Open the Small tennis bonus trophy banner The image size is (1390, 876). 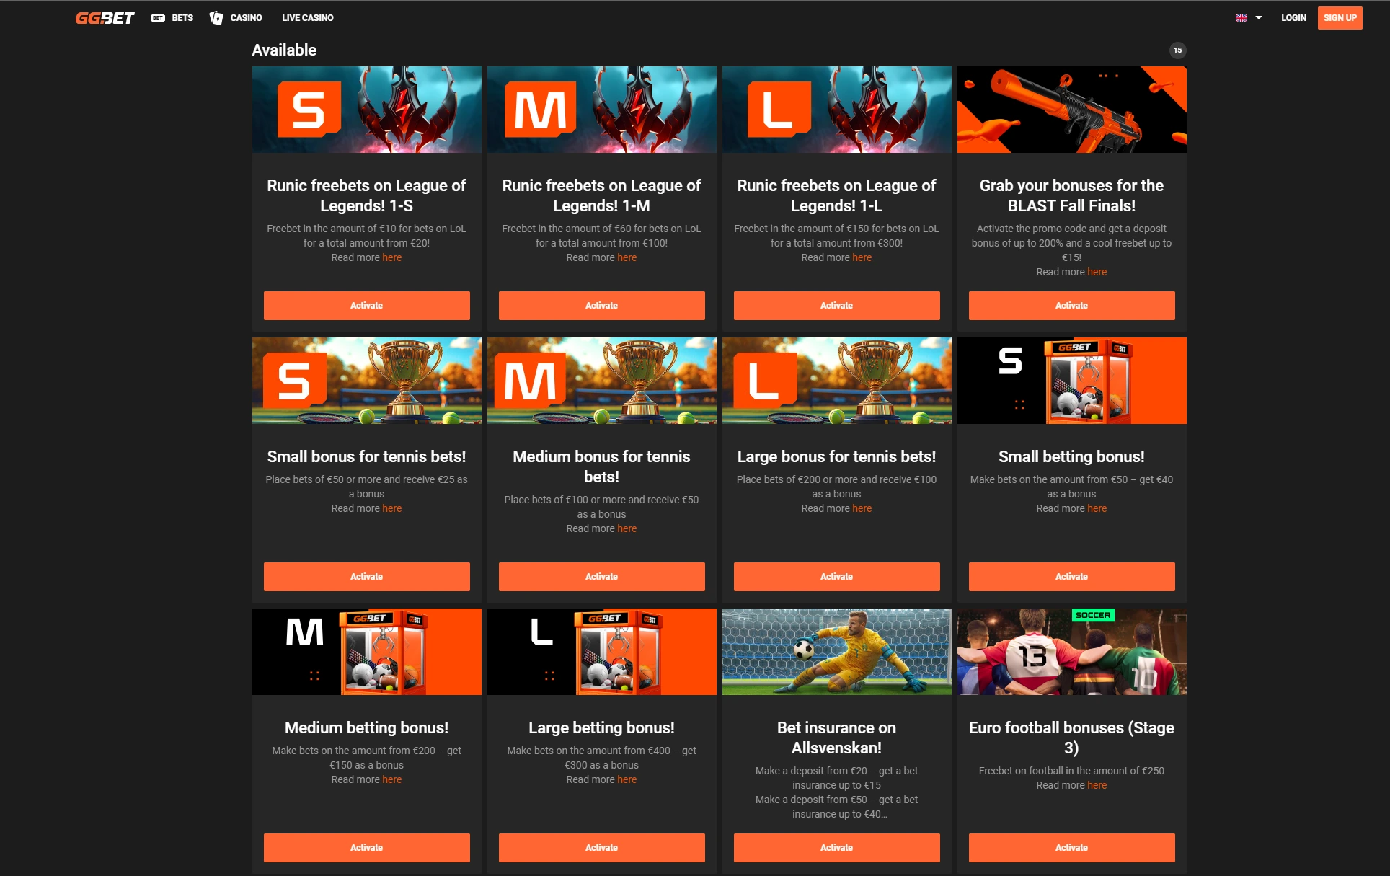(367, 381)
